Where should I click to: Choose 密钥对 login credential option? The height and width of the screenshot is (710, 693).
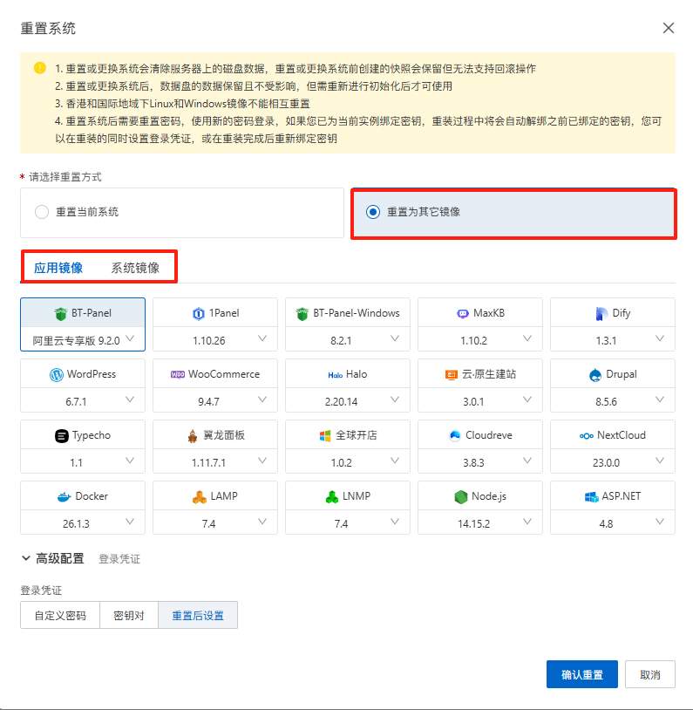(x=129, y=615)
